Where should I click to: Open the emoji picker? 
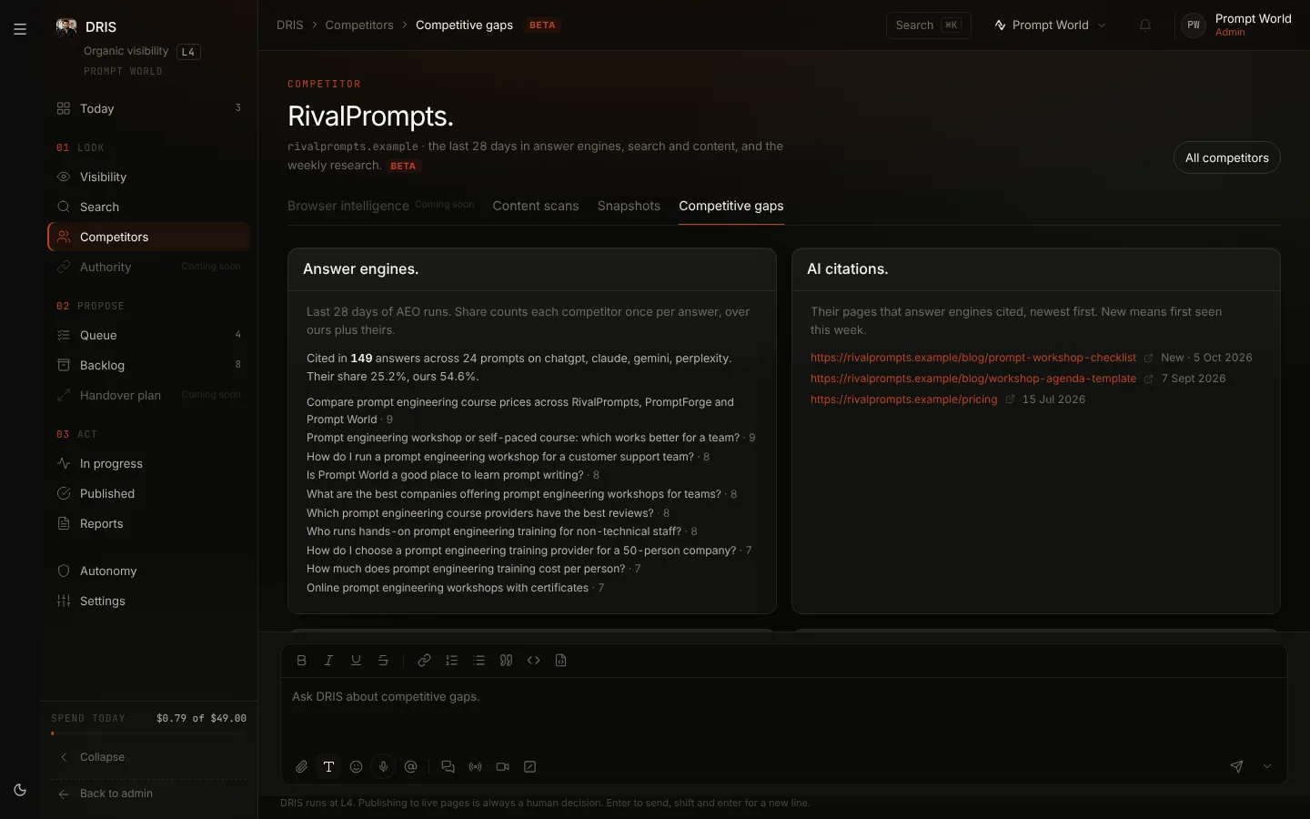(357, 767)
